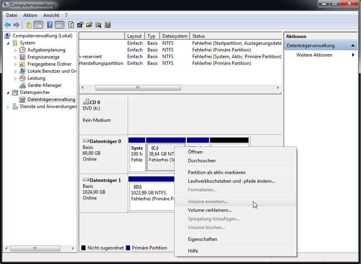Open Eigenschaften from context menu
Image resolution: width=361 pixels, height=264 pixels.
[x=235, y=239]
